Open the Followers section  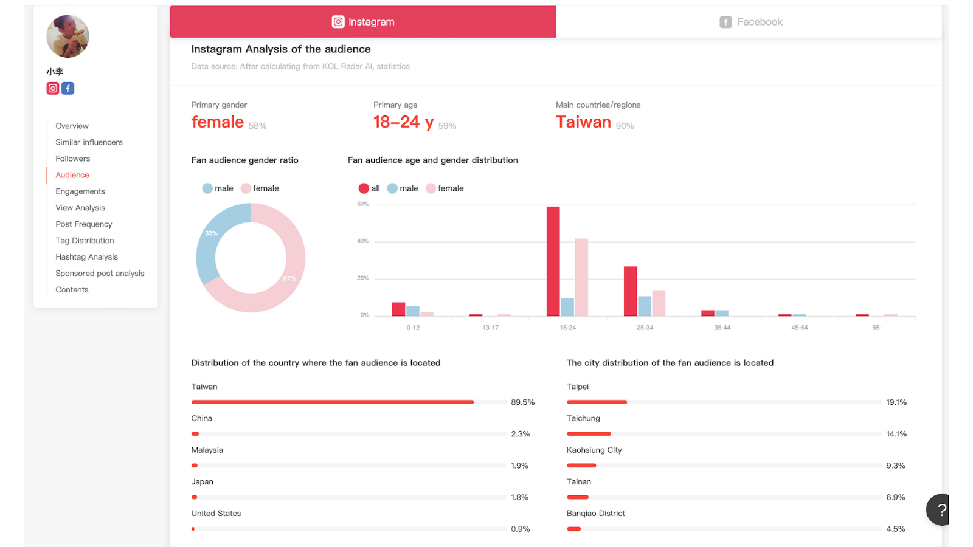point(72,159)
